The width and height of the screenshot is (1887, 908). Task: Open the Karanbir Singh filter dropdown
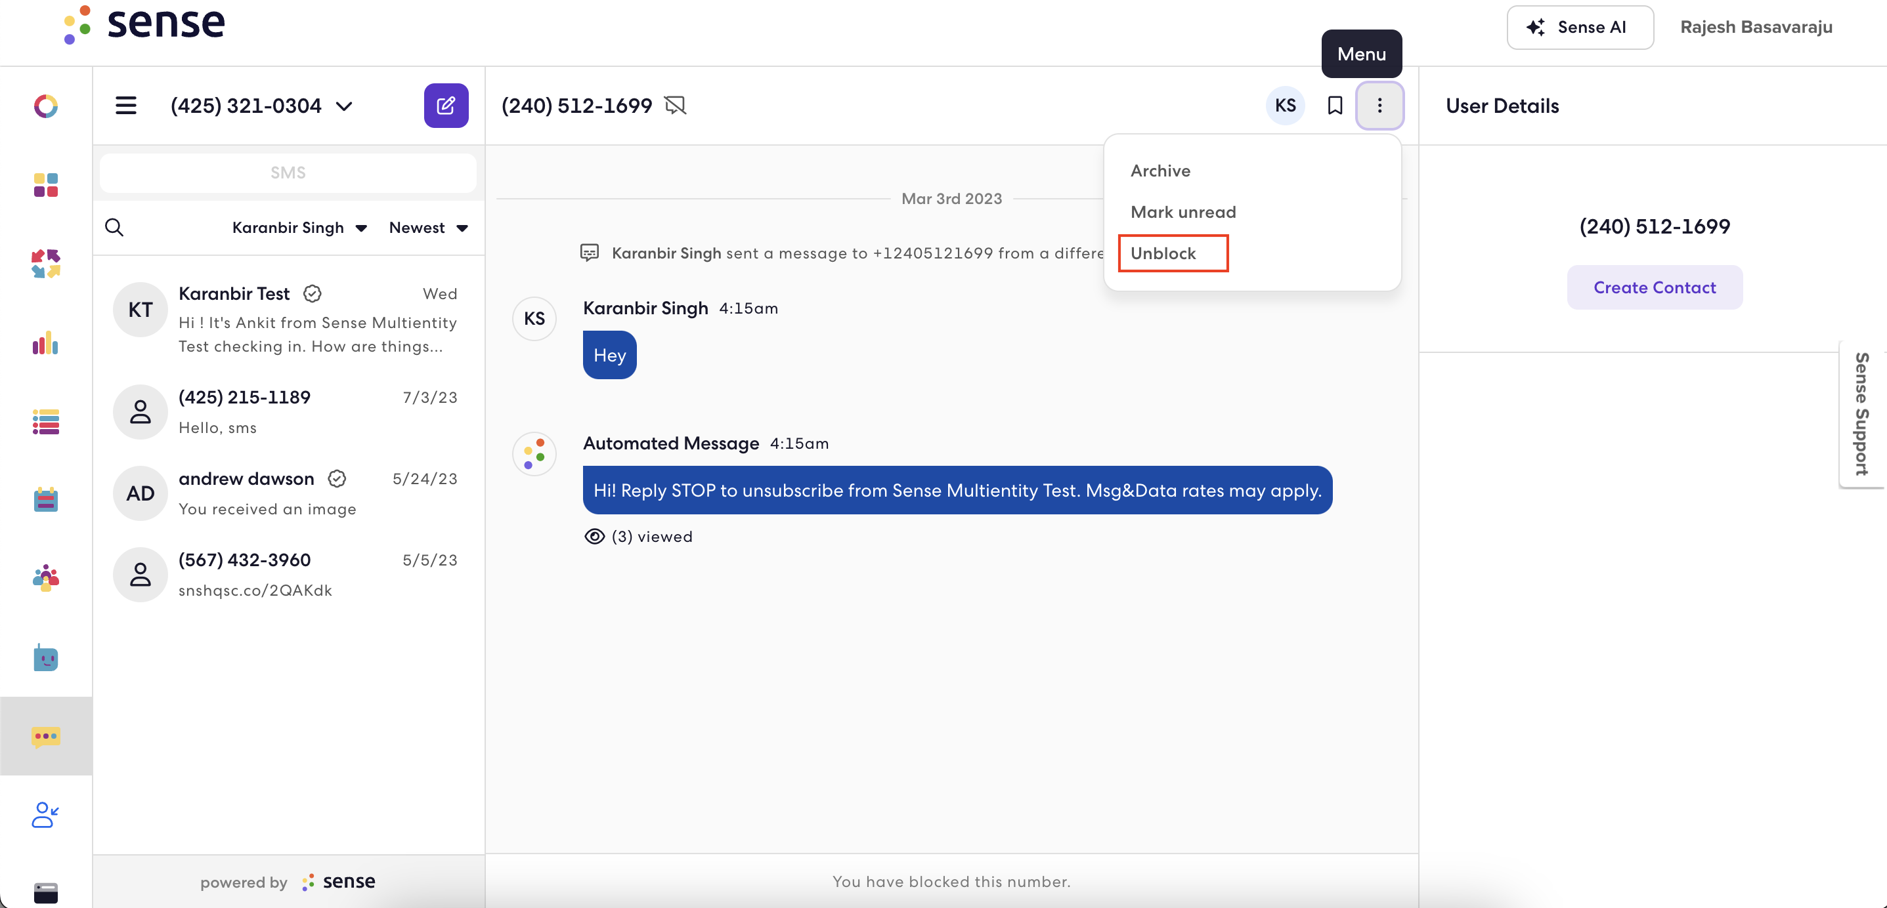tap(299, 228)
